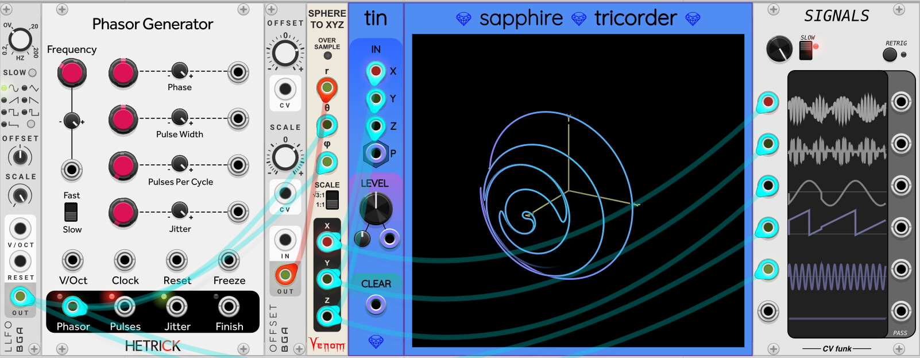Click the top SIGNALS pass output jack
Screen dimensions: 920x358
(x=901, y=102)
